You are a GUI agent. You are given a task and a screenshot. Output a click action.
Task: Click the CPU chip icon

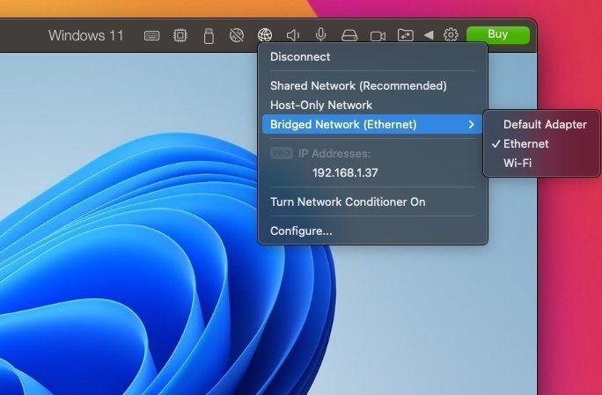(x=180, y=35)
